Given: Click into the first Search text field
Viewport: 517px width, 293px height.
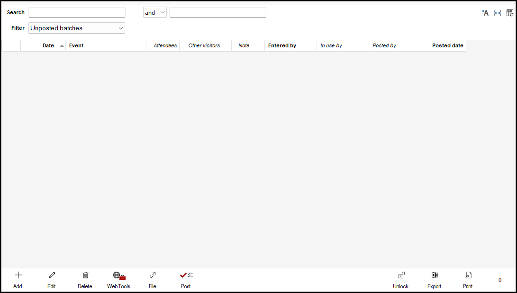Looking at the screenshot, I should pyautogui.click(x=77, y=12).
